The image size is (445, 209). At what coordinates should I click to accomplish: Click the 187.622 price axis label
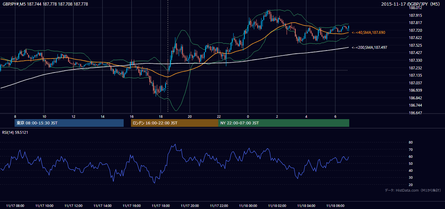coord(415,38)
